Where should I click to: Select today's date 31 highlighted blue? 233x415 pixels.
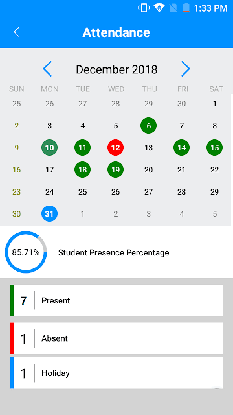(49, 213)
